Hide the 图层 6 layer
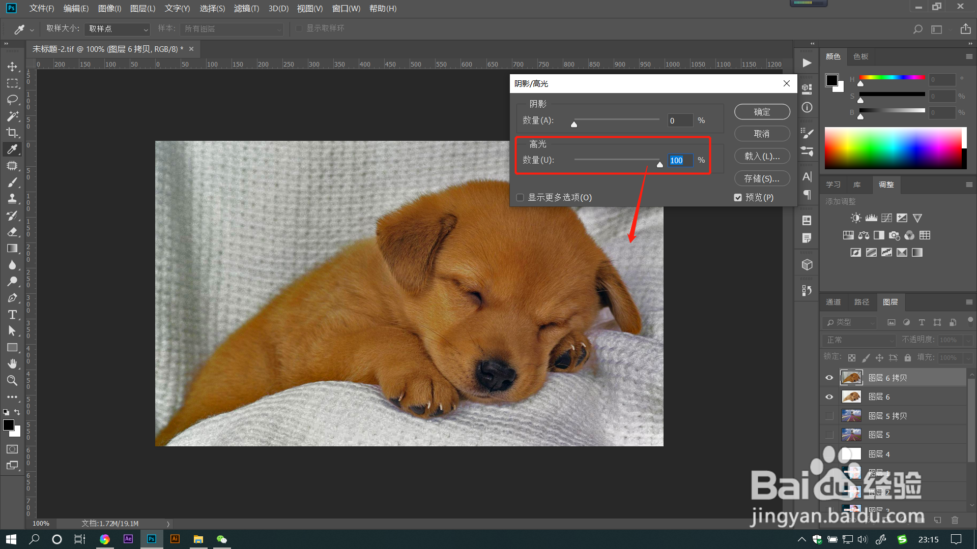977x549 pixels. coord(829,397)
